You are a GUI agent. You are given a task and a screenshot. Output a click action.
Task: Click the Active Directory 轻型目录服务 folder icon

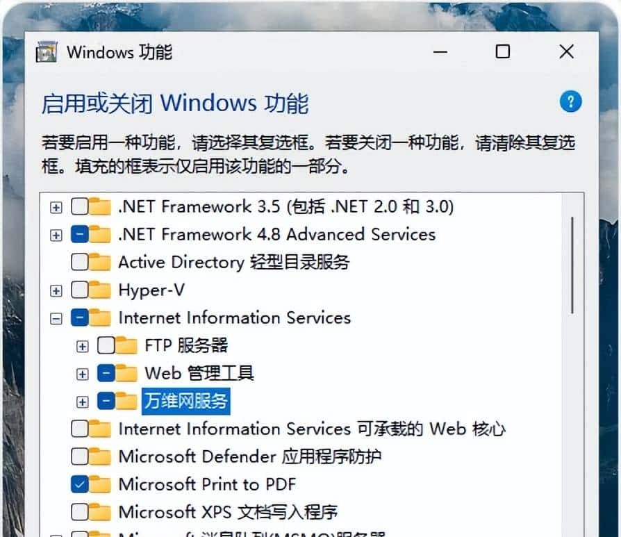coord(99,263)
